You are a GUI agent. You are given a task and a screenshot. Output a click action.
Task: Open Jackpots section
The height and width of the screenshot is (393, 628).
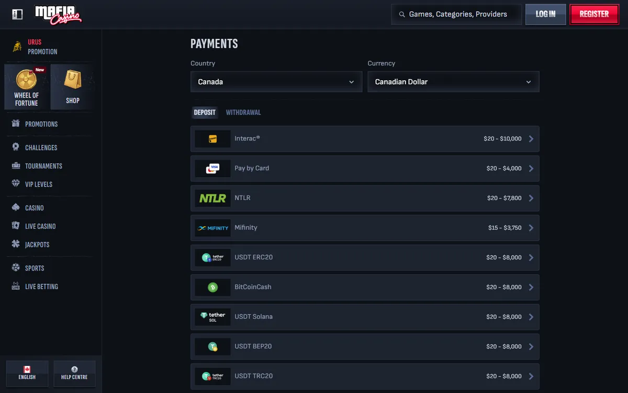37,245
